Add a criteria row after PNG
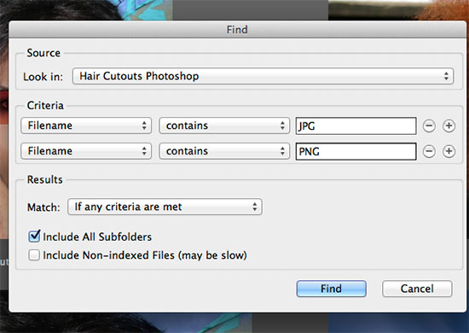 coord(449,151)
